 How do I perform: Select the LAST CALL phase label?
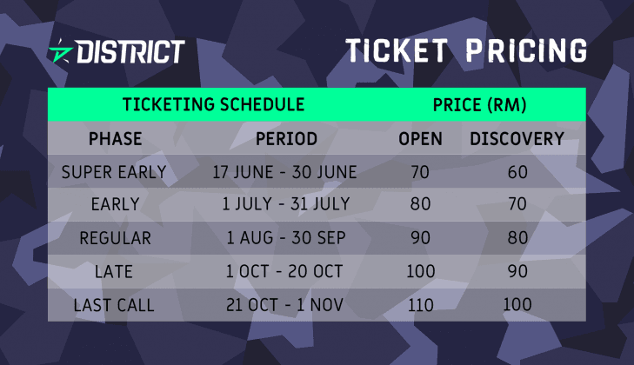tap(114, 305)
